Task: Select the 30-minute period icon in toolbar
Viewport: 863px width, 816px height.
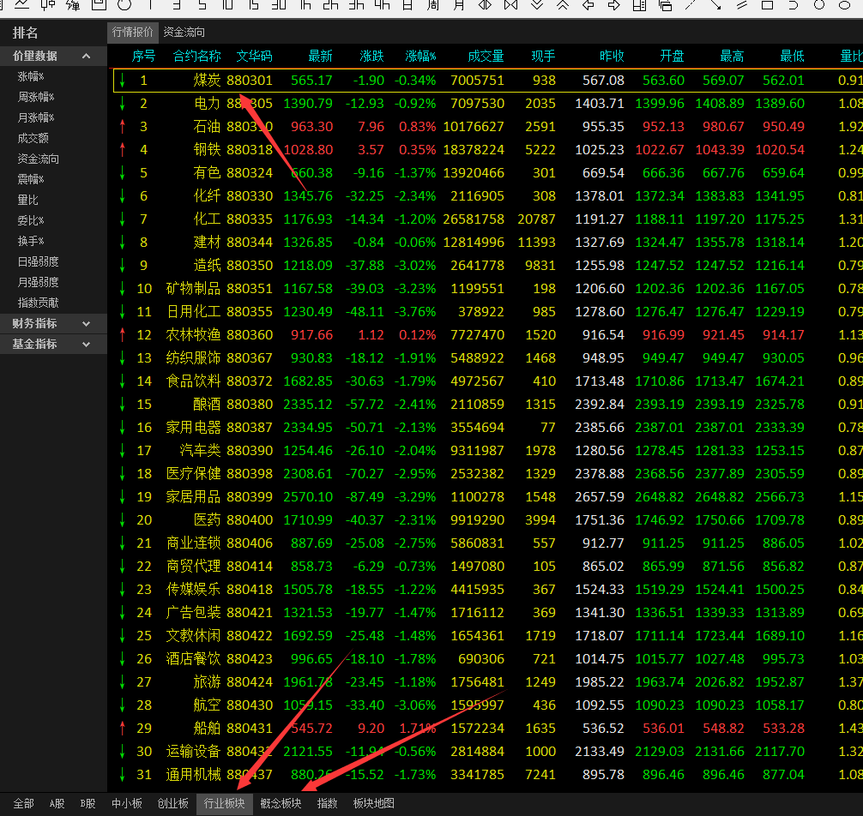Action: coord(279,4)
